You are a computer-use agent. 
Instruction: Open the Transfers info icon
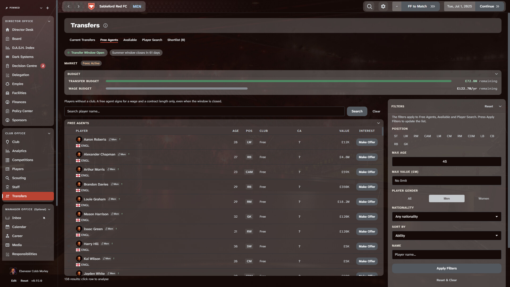[x=105, y=26]
